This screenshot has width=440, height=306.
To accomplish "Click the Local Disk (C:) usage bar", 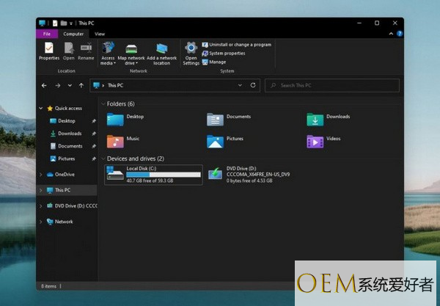I will pyautogui.click(x=164, y=175).
